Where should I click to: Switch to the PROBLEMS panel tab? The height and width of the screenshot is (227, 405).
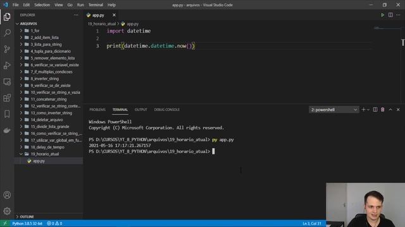coord(97,110)
